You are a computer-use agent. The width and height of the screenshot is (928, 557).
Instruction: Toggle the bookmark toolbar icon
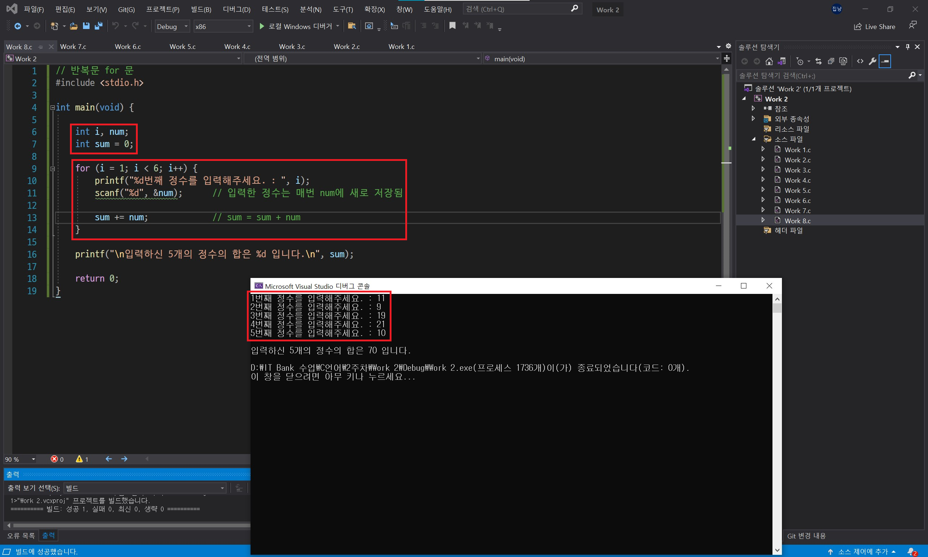click(x=452, y=25)
